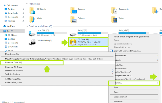Select Documents under This PC in sidebar
The height and width of the screenshot is (103, 162).
pyautogui.click(x=13, y=43)
